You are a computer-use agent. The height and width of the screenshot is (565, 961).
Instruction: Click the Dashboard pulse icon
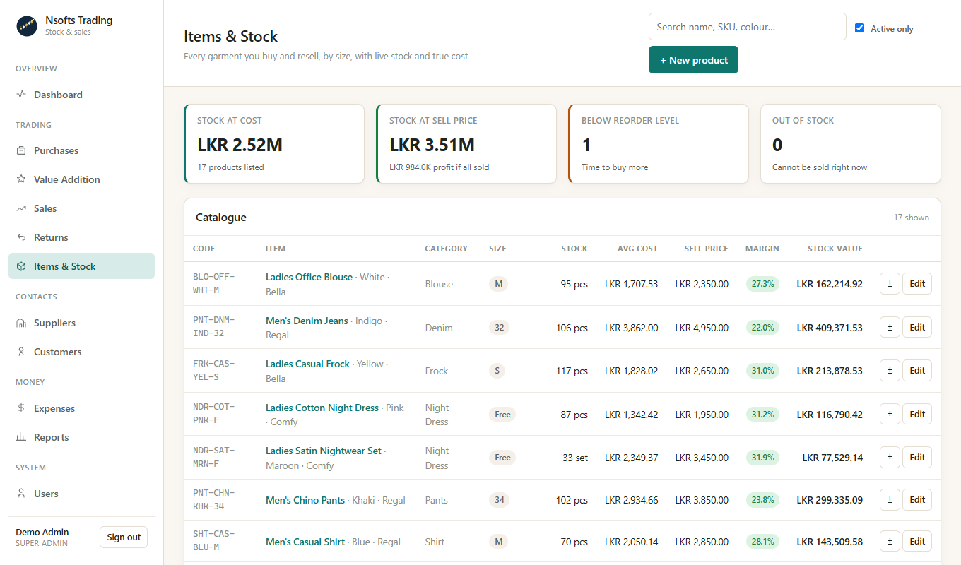pyautogui.click(x=21, y=94)
